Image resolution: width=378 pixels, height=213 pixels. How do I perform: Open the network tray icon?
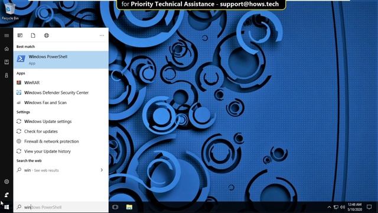tap(336, 207)
